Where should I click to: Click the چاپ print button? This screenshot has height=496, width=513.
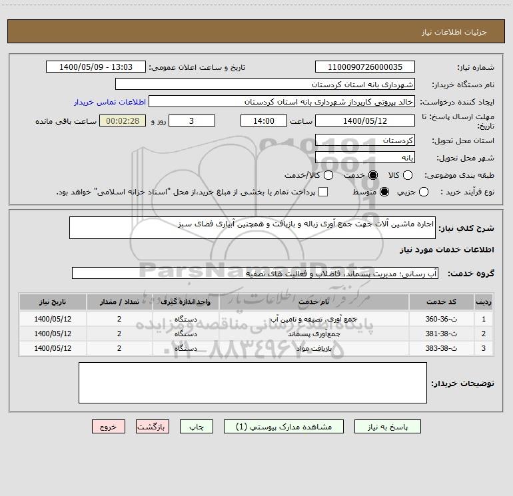pos(197,427)
